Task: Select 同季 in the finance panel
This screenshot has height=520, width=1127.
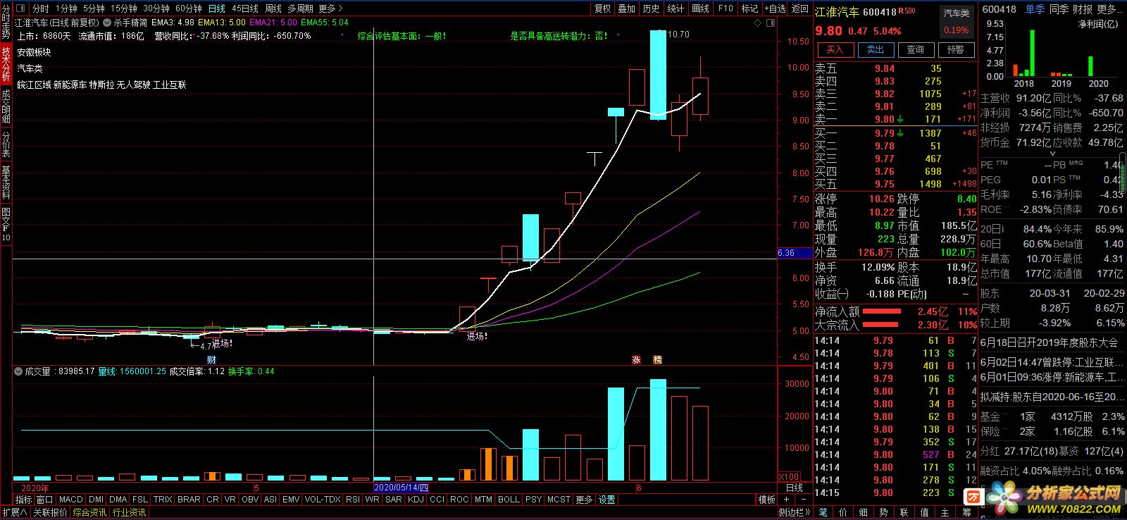Action: pos(1059,9)
